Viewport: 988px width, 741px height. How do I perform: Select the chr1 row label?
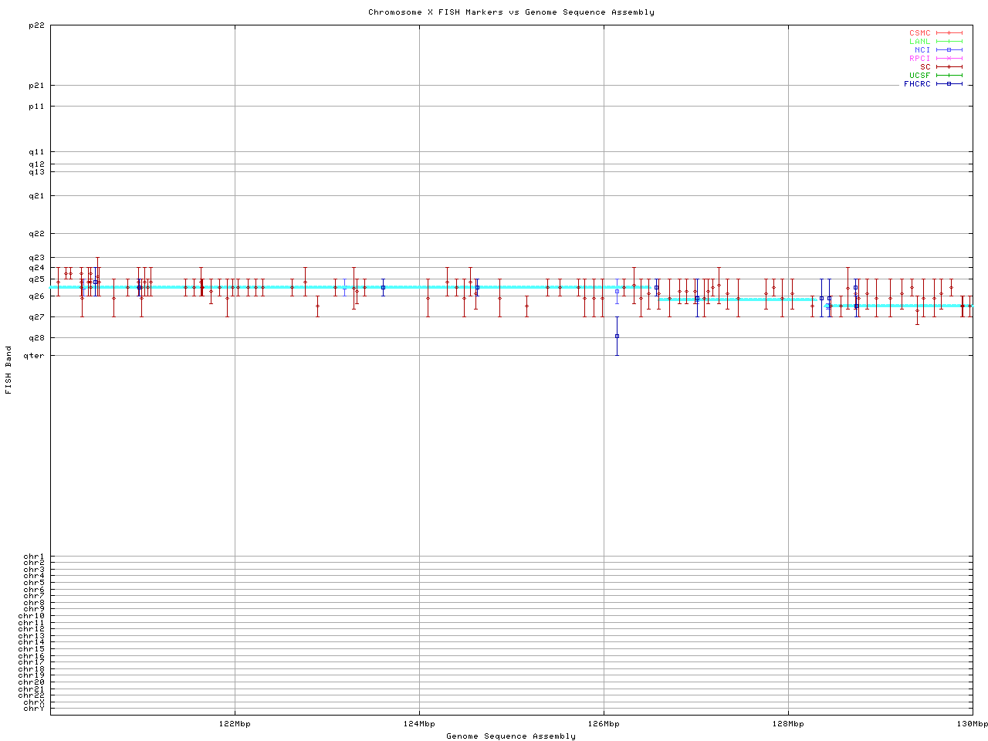point(34,557)
